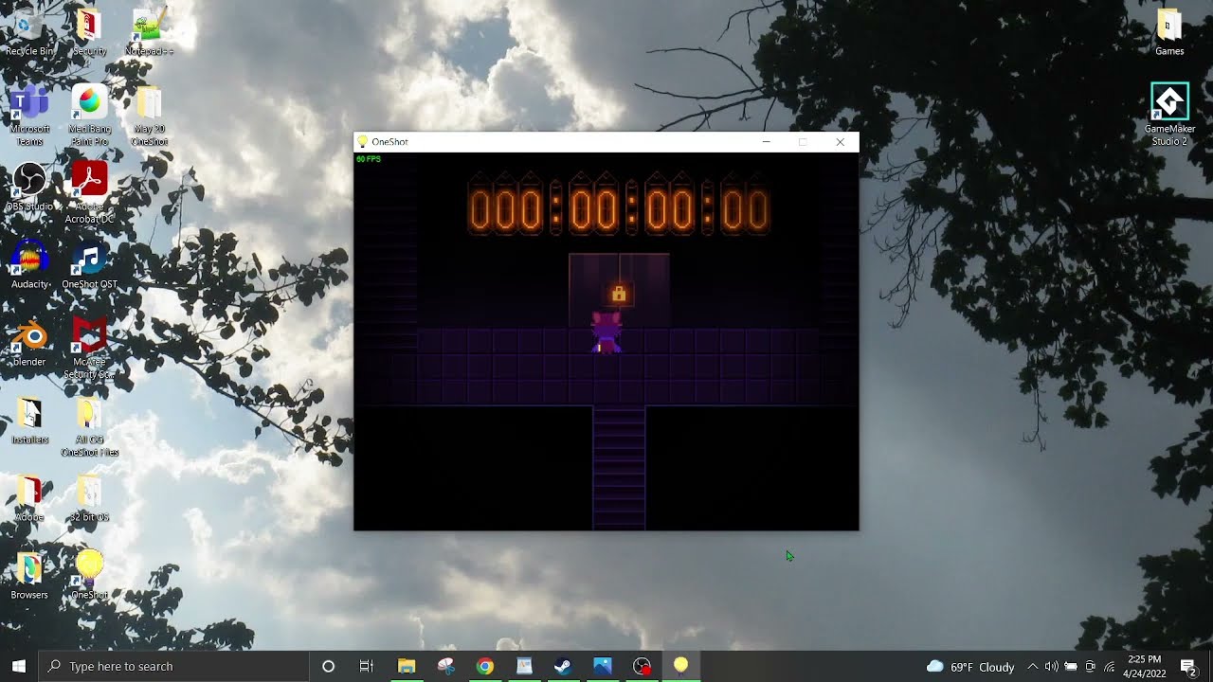Switch to recording app on taskbar
This screenshot has height=682, width=1213.
tap(642, 666)
